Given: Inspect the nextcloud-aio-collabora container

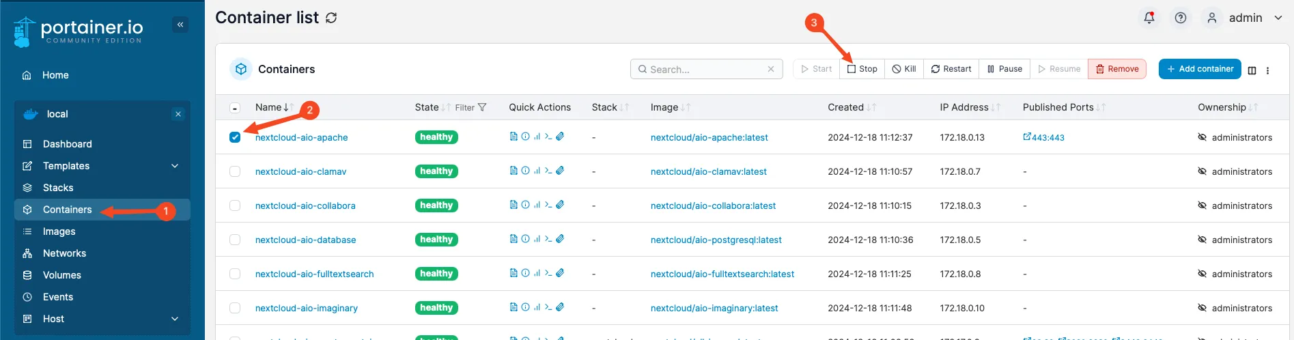Looking at the screenshot, I should pyautogui.click(x=525, y=205).
